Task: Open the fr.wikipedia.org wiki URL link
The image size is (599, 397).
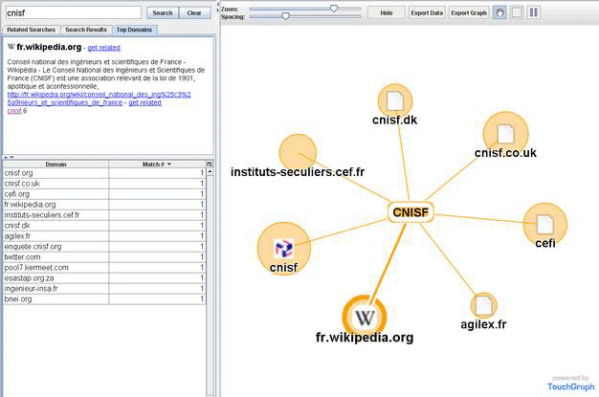Action: (x=99, y=99)
